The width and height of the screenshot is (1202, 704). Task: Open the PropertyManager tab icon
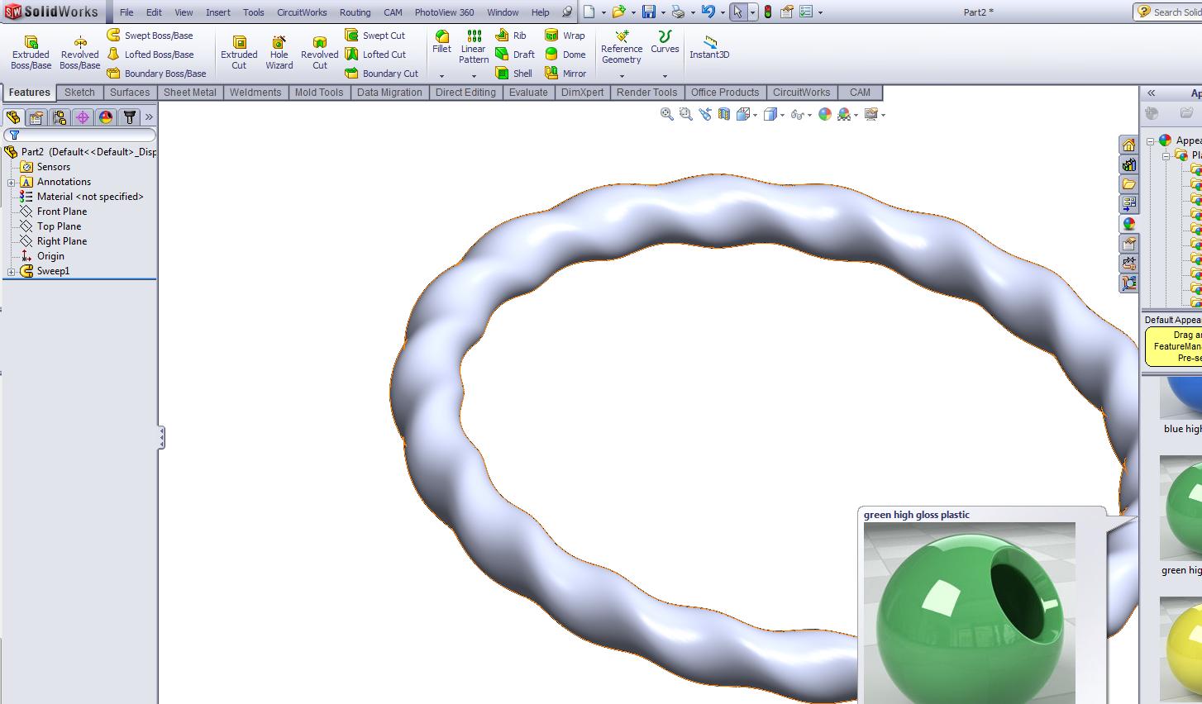tap(36, 117)
